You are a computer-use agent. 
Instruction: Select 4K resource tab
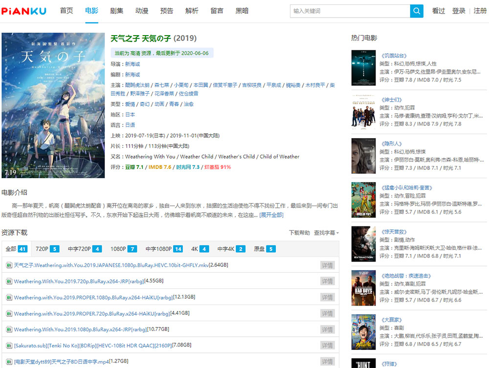pos(200,249)
